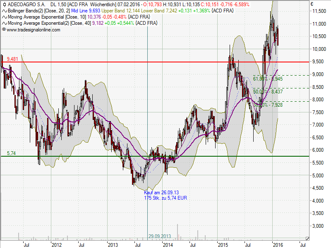Click the 2012 label on the time axis
The height and width of the screenshot is (248, 331).
point(57,245)
